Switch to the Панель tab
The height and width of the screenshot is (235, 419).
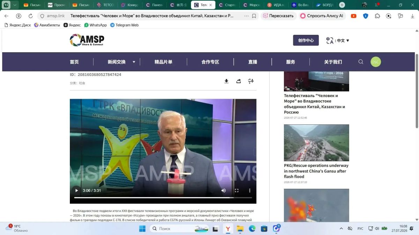pos(154,5)
